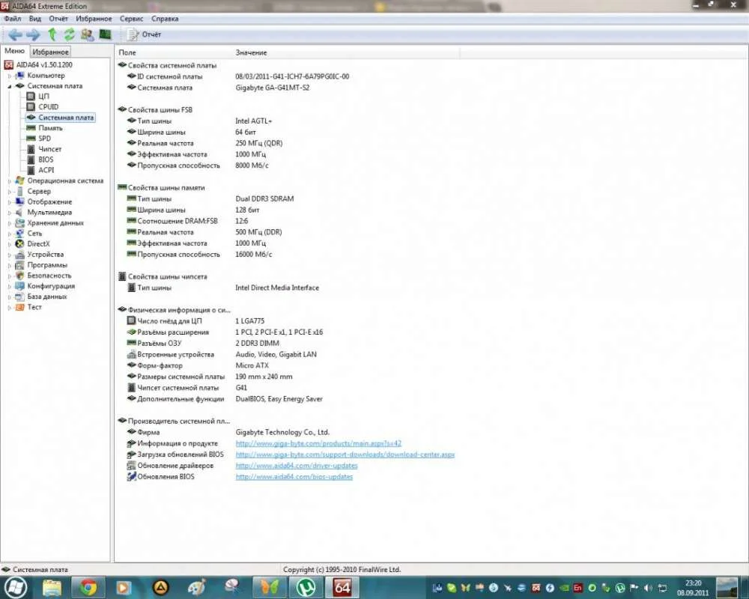
Task: Click the Тест tree icon
Action: [x=19, y=307]
